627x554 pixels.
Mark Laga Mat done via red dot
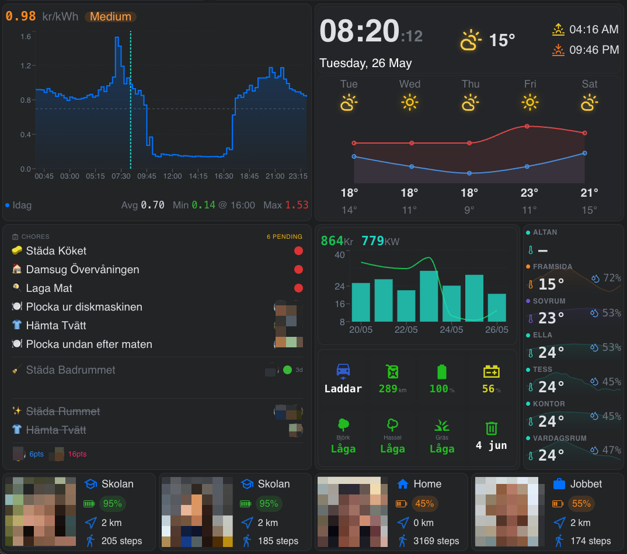click(298, 288)
